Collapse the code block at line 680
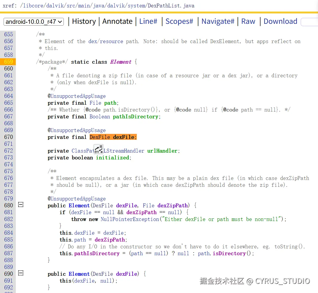318x293 pixels. pos(21,205)
